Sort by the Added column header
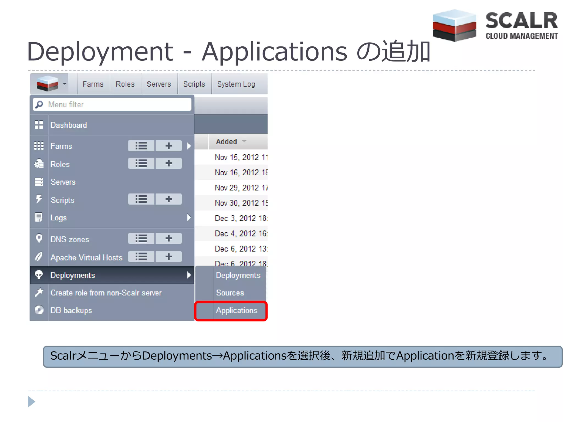 227,141
